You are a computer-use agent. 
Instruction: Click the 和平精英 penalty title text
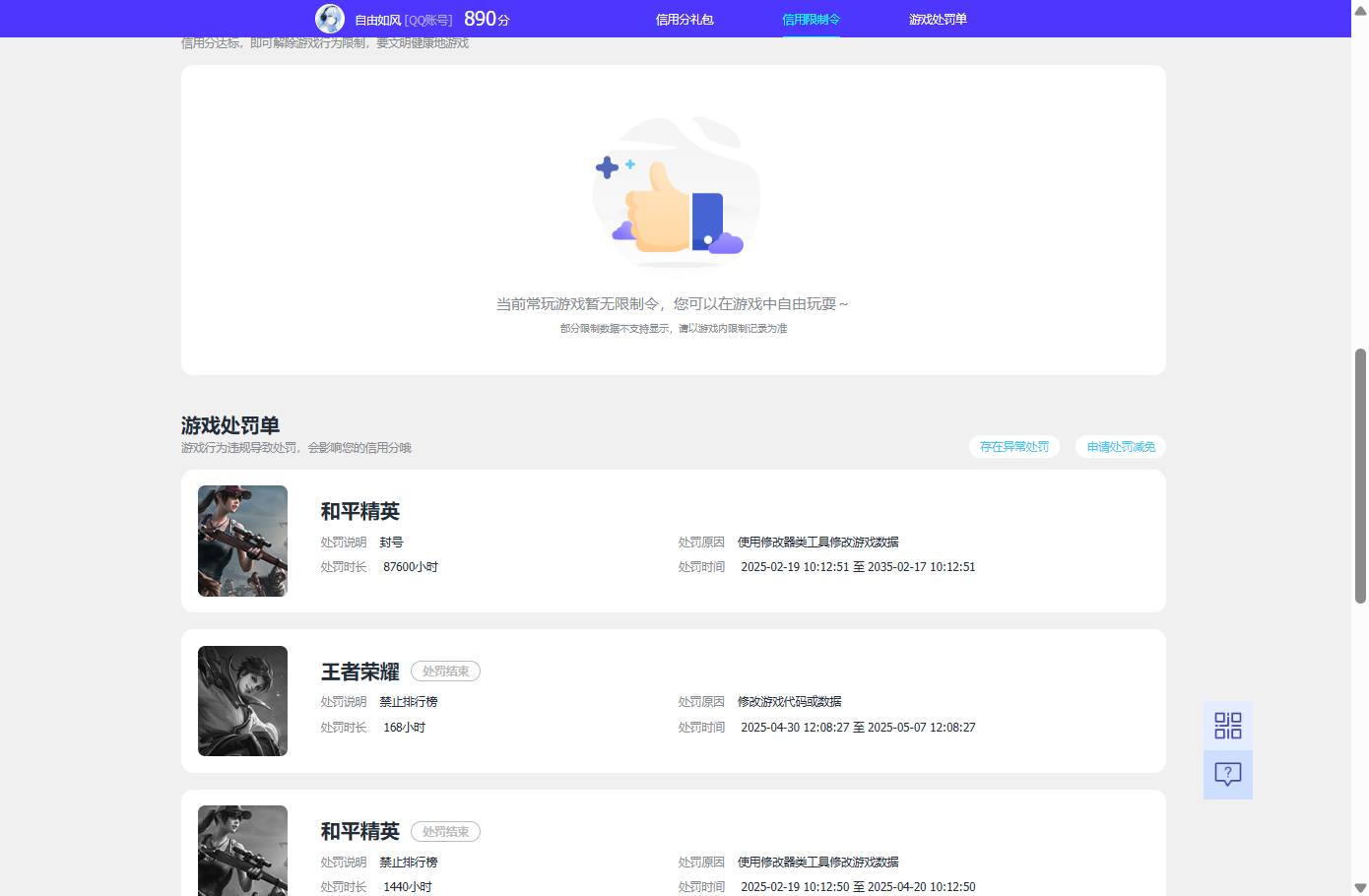359,511
